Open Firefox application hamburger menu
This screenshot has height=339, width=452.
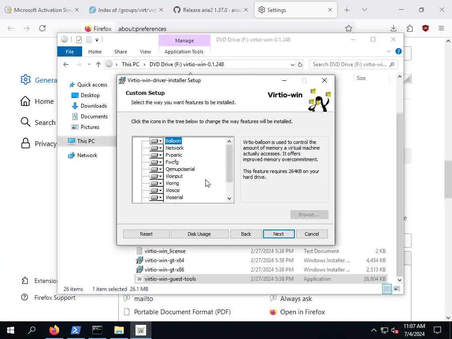click(x=441, y=28)
